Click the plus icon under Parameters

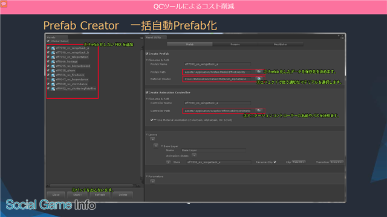pos(152,181)
